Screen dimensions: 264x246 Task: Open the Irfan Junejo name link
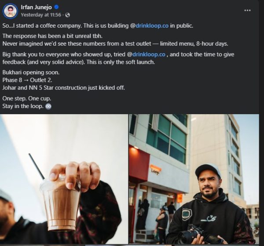pyautogui.click(x=36, y=7)
